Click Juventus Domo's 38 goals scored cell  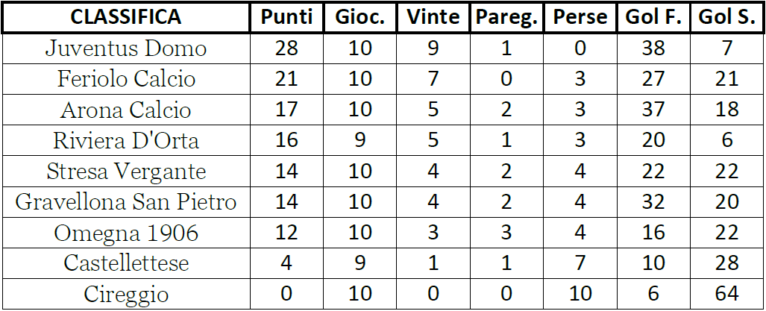(x=653, y=48)
